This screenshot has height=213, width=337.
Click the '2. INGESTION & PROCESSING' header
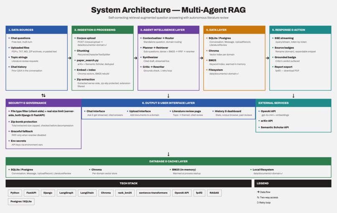102,30
